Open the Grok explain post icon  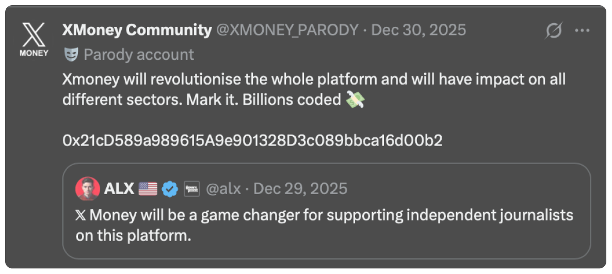(x=554, y=31)
